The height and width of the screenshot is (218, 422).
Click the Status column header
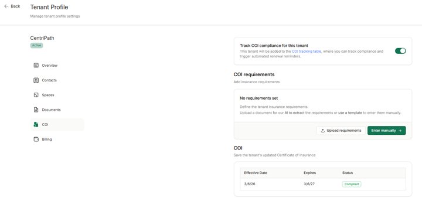pyautogui.click(x=347, y=173)
